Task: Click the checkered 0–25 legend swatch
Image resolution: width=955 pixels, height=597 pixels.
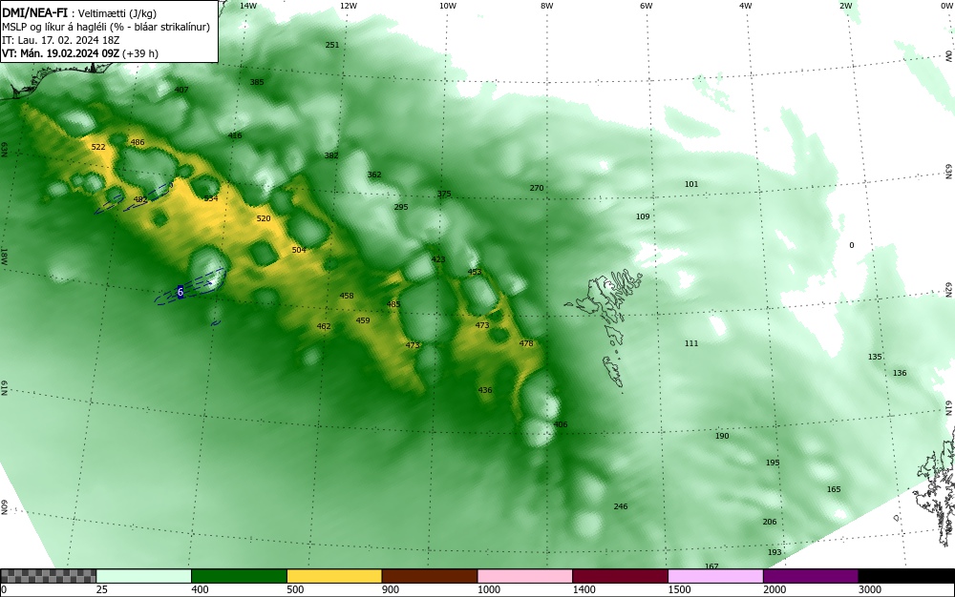Action: click(48, 576)
